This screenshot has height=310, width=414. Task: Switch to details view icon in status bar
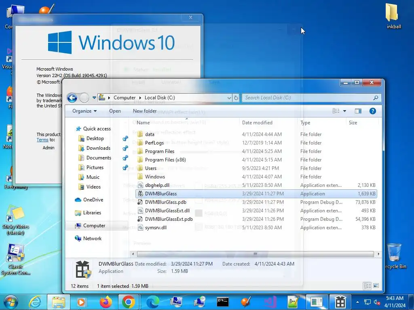coord(367,286)
